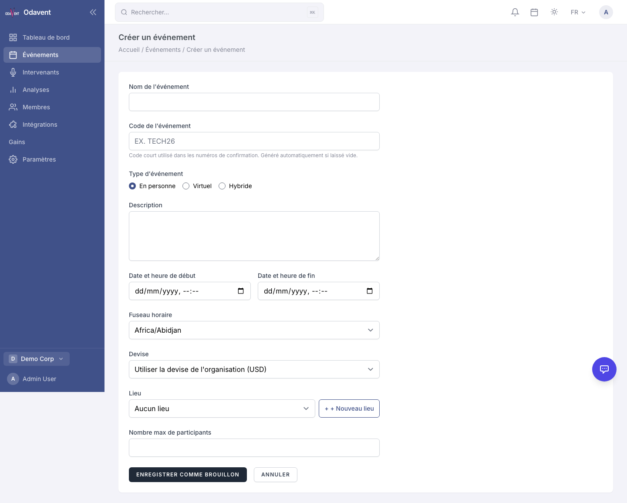627x503 pixels.
Task: Open start date calendar picker icon
Action: [241, 291]
